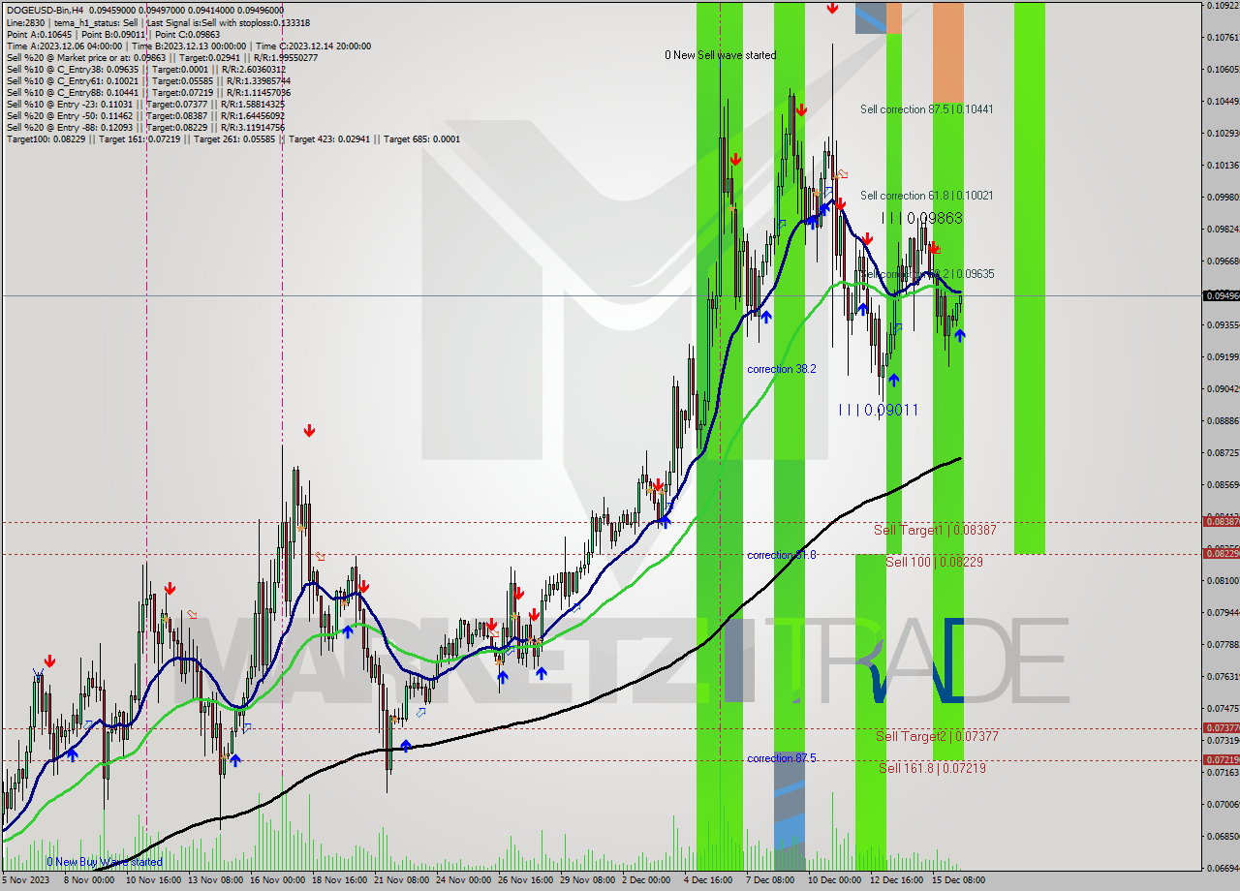Click the 'Sell 161.8 | 0.07219' label
Viewport: 1240px width, 891px height.
pos(932,768)
